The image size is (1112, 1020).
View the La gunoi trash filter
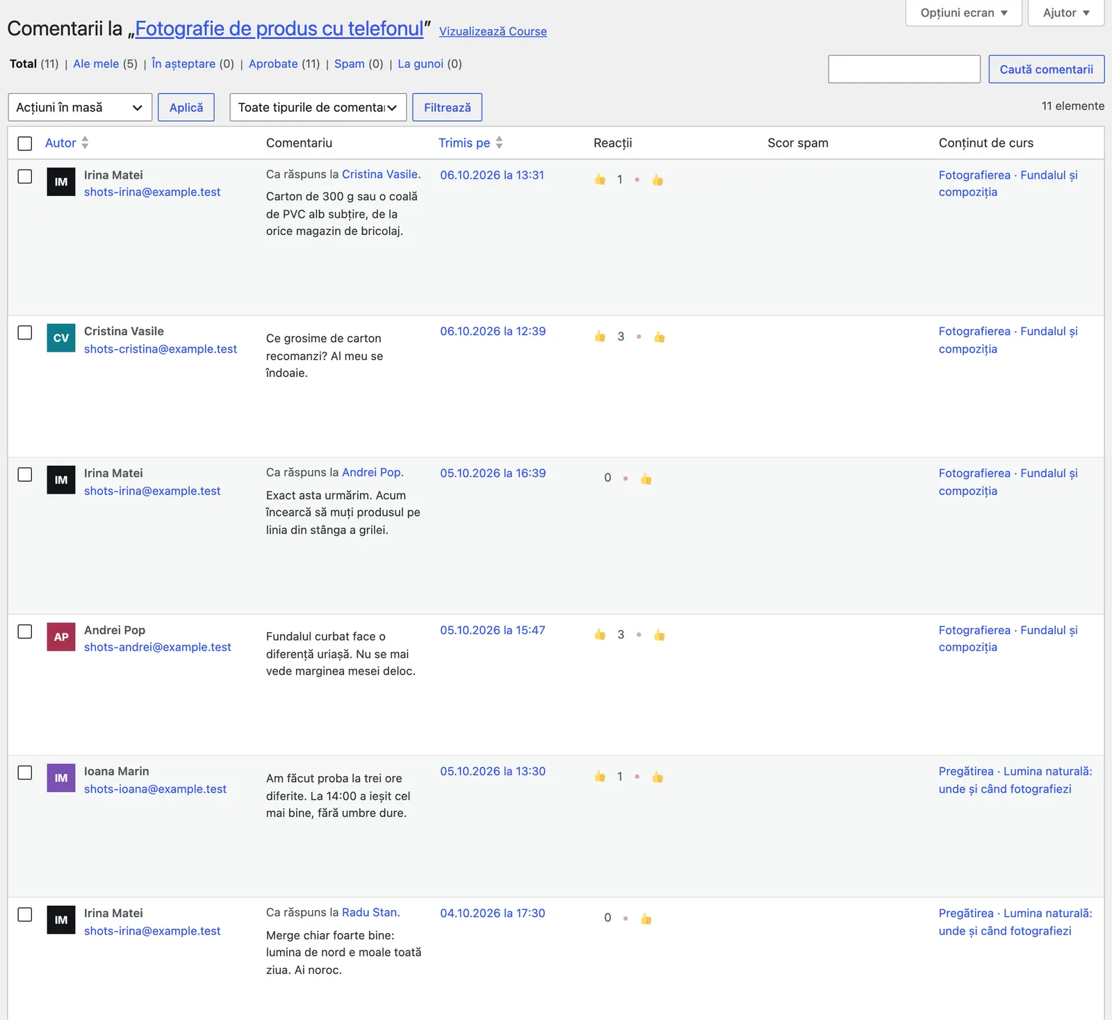pyautogui.click(x=420, y=64)
